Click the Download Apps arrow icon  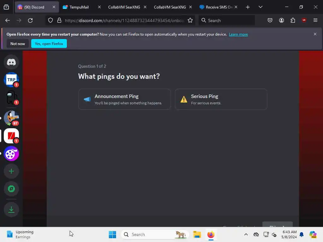(11, 210)
